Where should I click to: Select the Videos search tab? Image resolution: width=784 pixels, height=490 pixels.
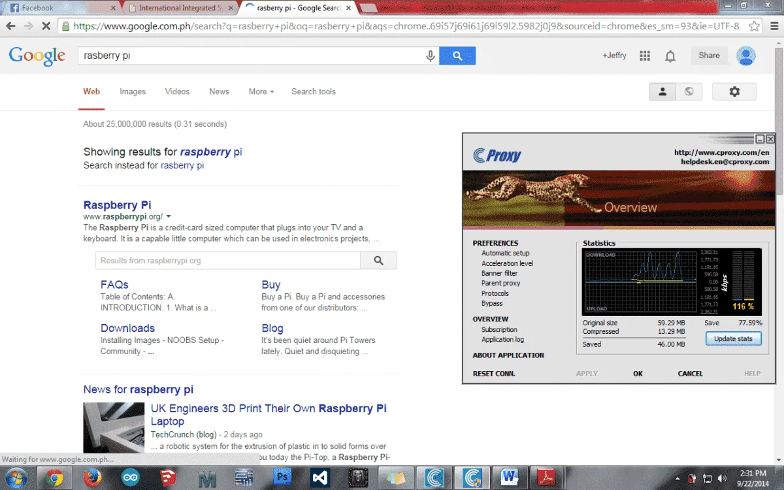(177, 91)
